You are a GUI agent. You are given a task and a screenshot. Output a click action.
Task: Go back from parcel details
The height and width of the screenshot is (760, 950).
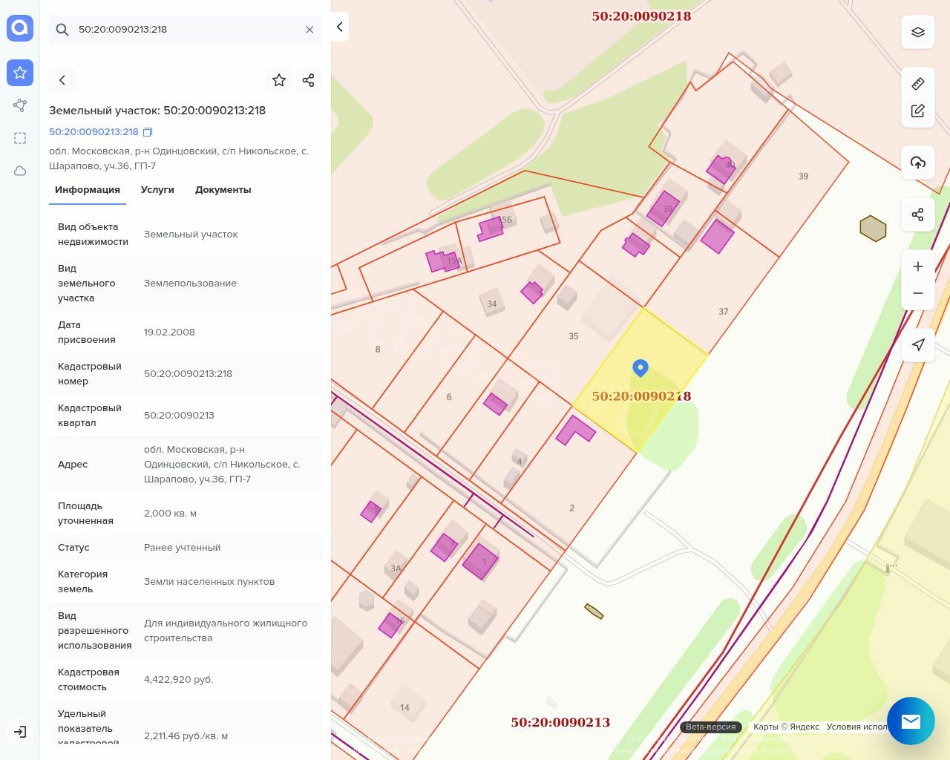click(x=62, y=80)
